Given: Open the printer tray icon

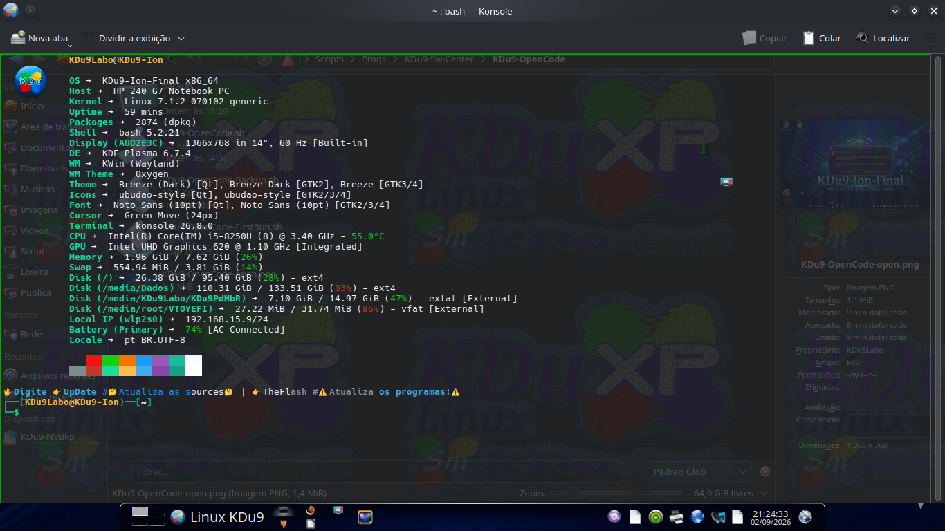Looking at the screenshot, I should click(677, 516).
